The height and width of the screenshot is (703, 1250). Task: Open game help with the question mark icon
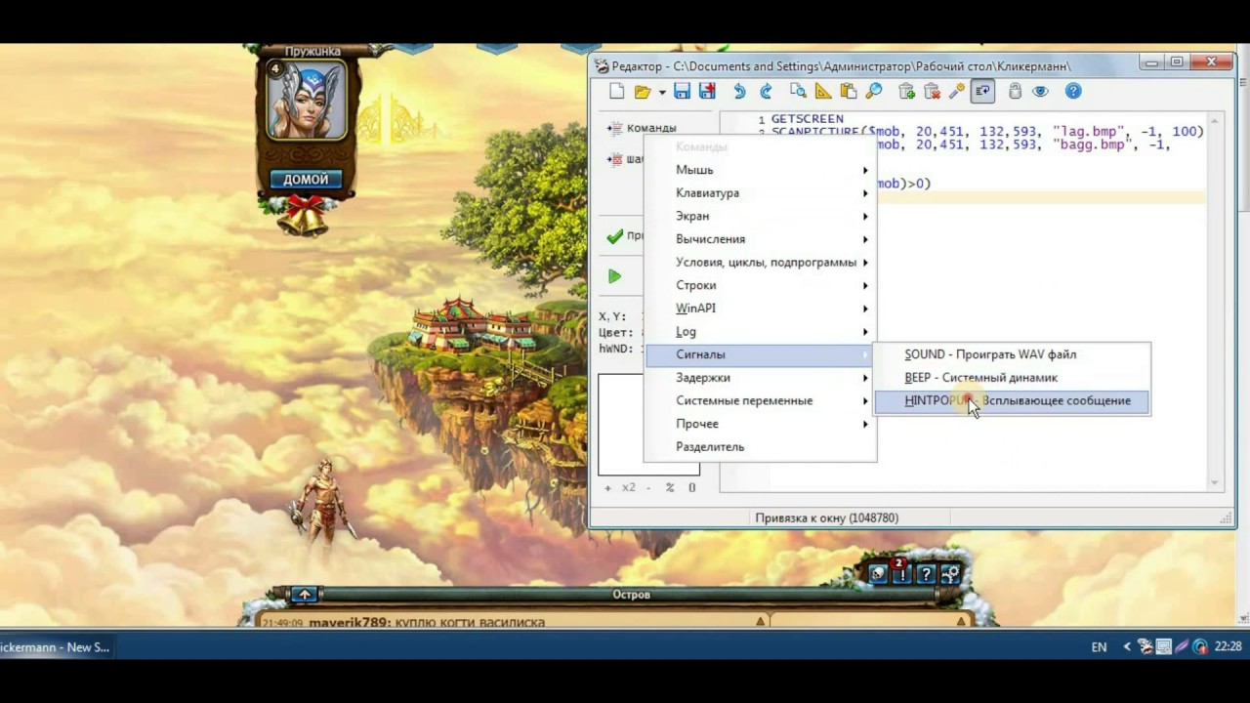(926, 574)
